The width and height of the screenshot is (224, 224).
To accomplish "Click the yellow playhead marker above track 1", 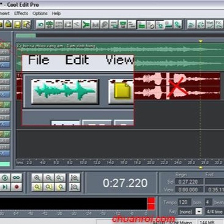I will 200,41.
